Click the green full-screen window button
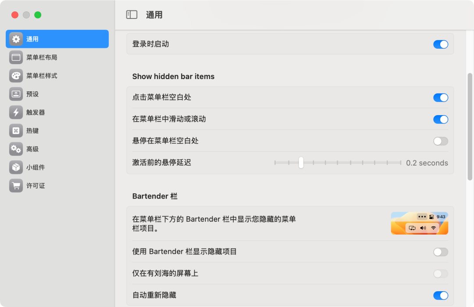The height and width of the screenshot is (307, 474). [x=38, y=15]
